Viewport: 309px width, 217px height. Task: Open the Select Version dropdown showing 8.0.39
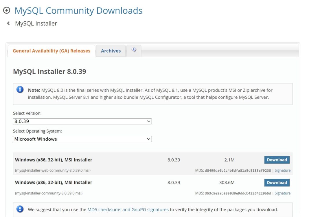coord(82,121)
